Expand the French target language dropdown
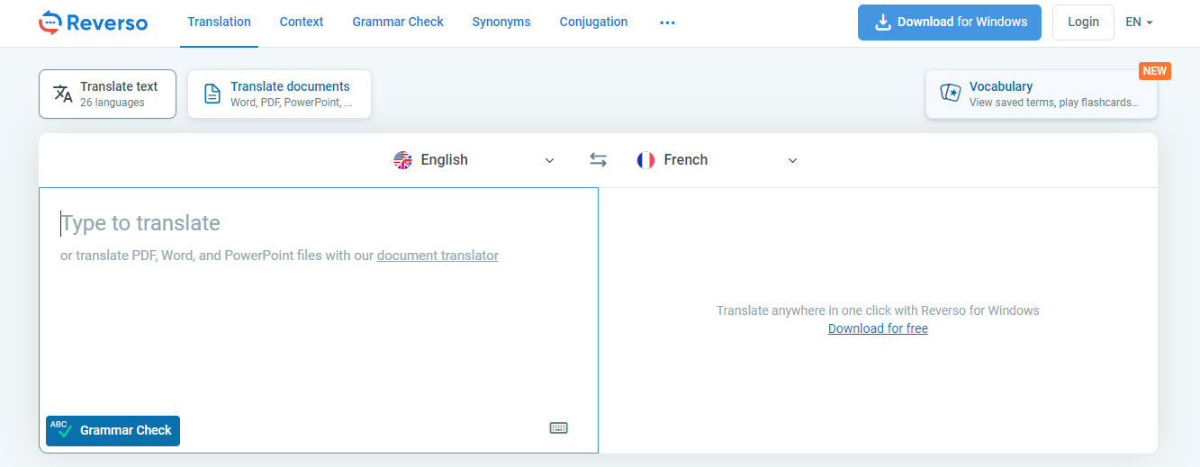This screenshot has height=467, width=1200. point(792,160)
